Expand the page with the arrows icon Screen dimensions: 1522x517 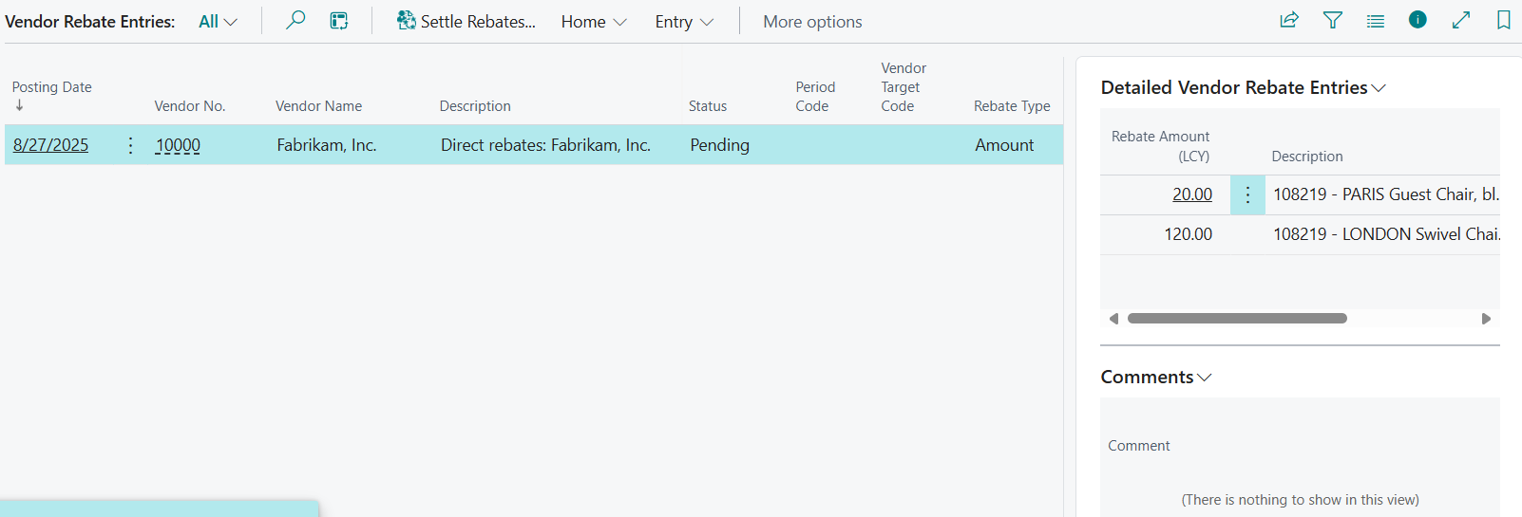1461,20
